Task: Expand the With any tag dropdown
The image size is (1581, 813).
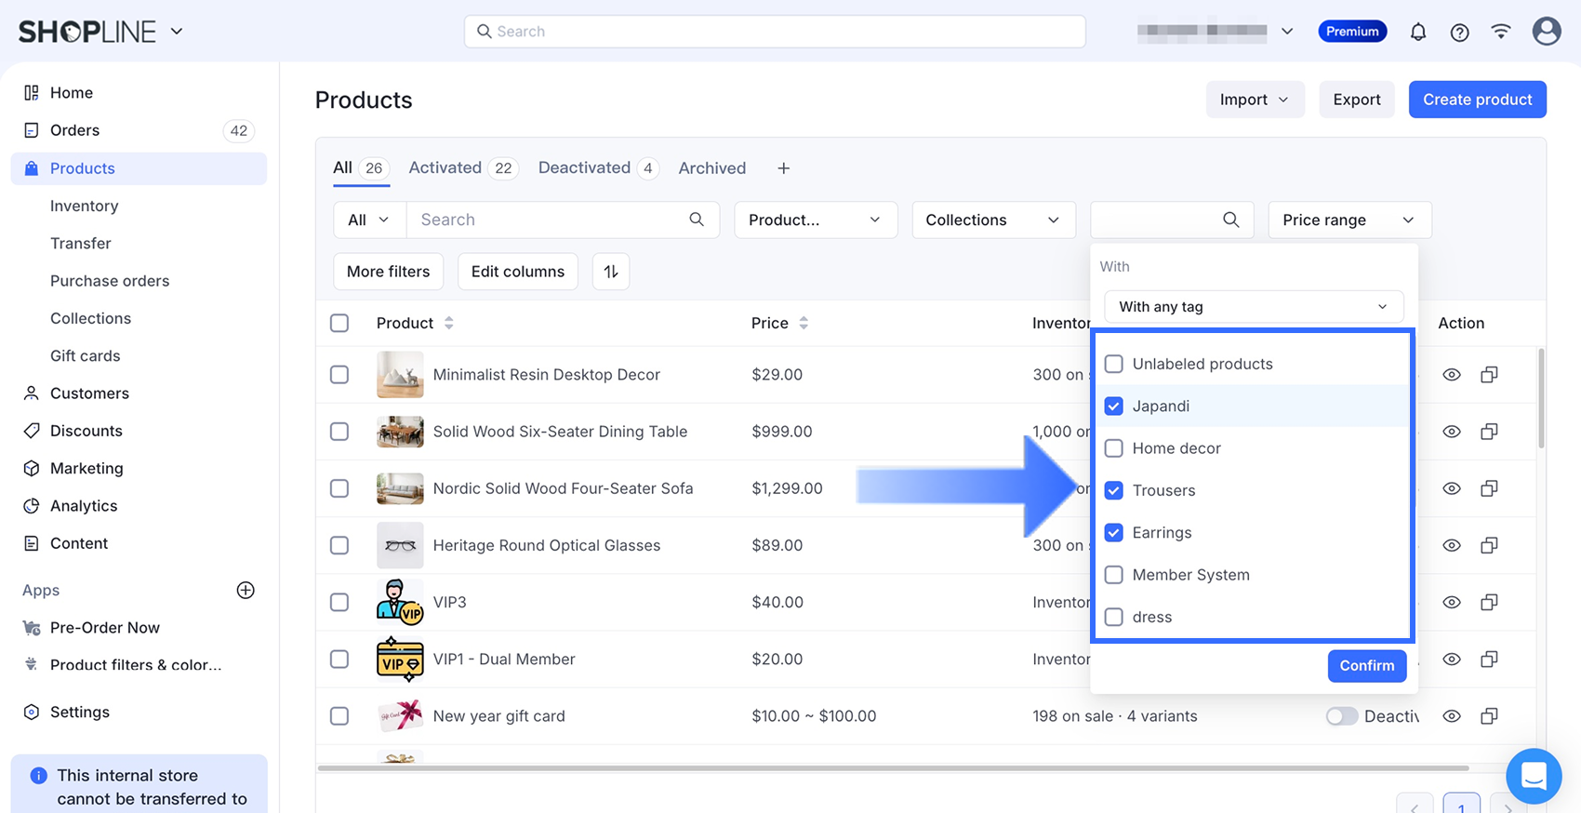Action: [1253, 307]
